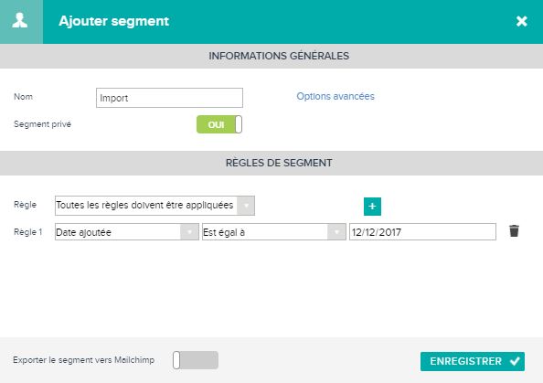Save with the Enregistrer button
Viewport: 543px width, 383px height.
point(473,361)
